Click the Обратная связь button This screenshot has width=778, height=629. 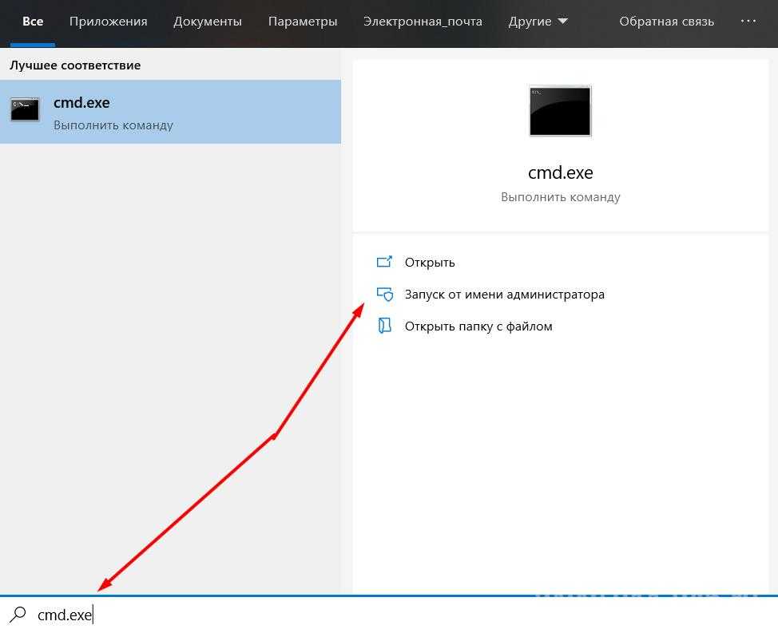pyautogui.click(x=667, y=22)
